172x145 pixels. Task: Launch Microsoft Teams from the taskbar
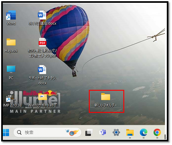click(x=103, y=132)
